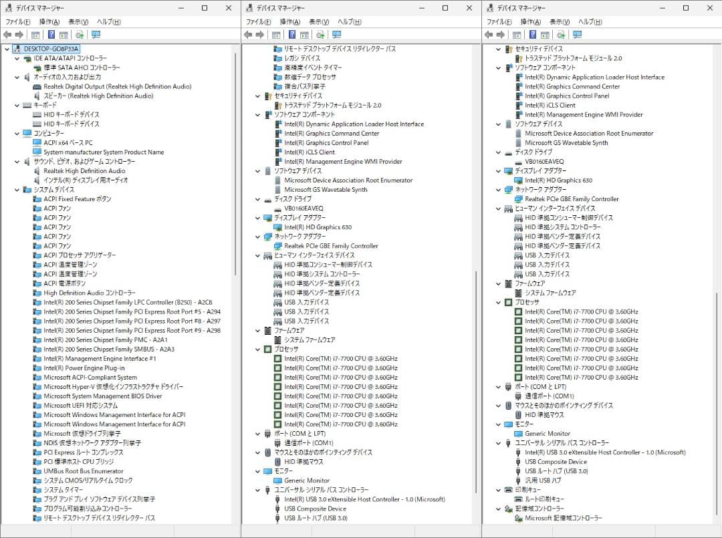The width and height of the screenshot is (722, 538).
Task: Expand the キーボード category arrow
Action: (16, 105)
